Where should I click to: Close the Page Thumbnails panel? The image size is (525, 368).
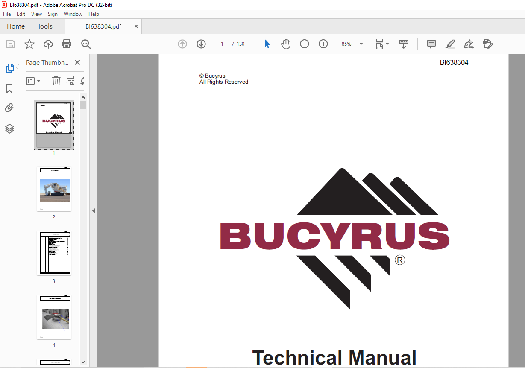[77, 62]
